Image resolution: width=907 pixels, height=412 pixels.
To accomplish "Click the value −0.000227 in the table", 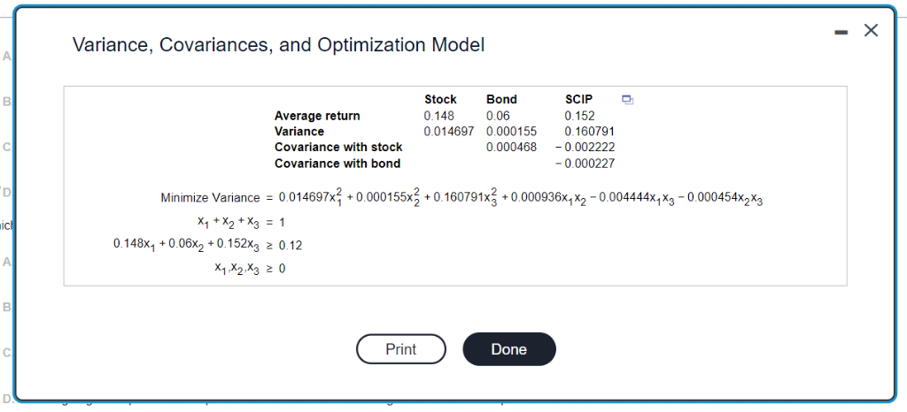I will (585, 164).
